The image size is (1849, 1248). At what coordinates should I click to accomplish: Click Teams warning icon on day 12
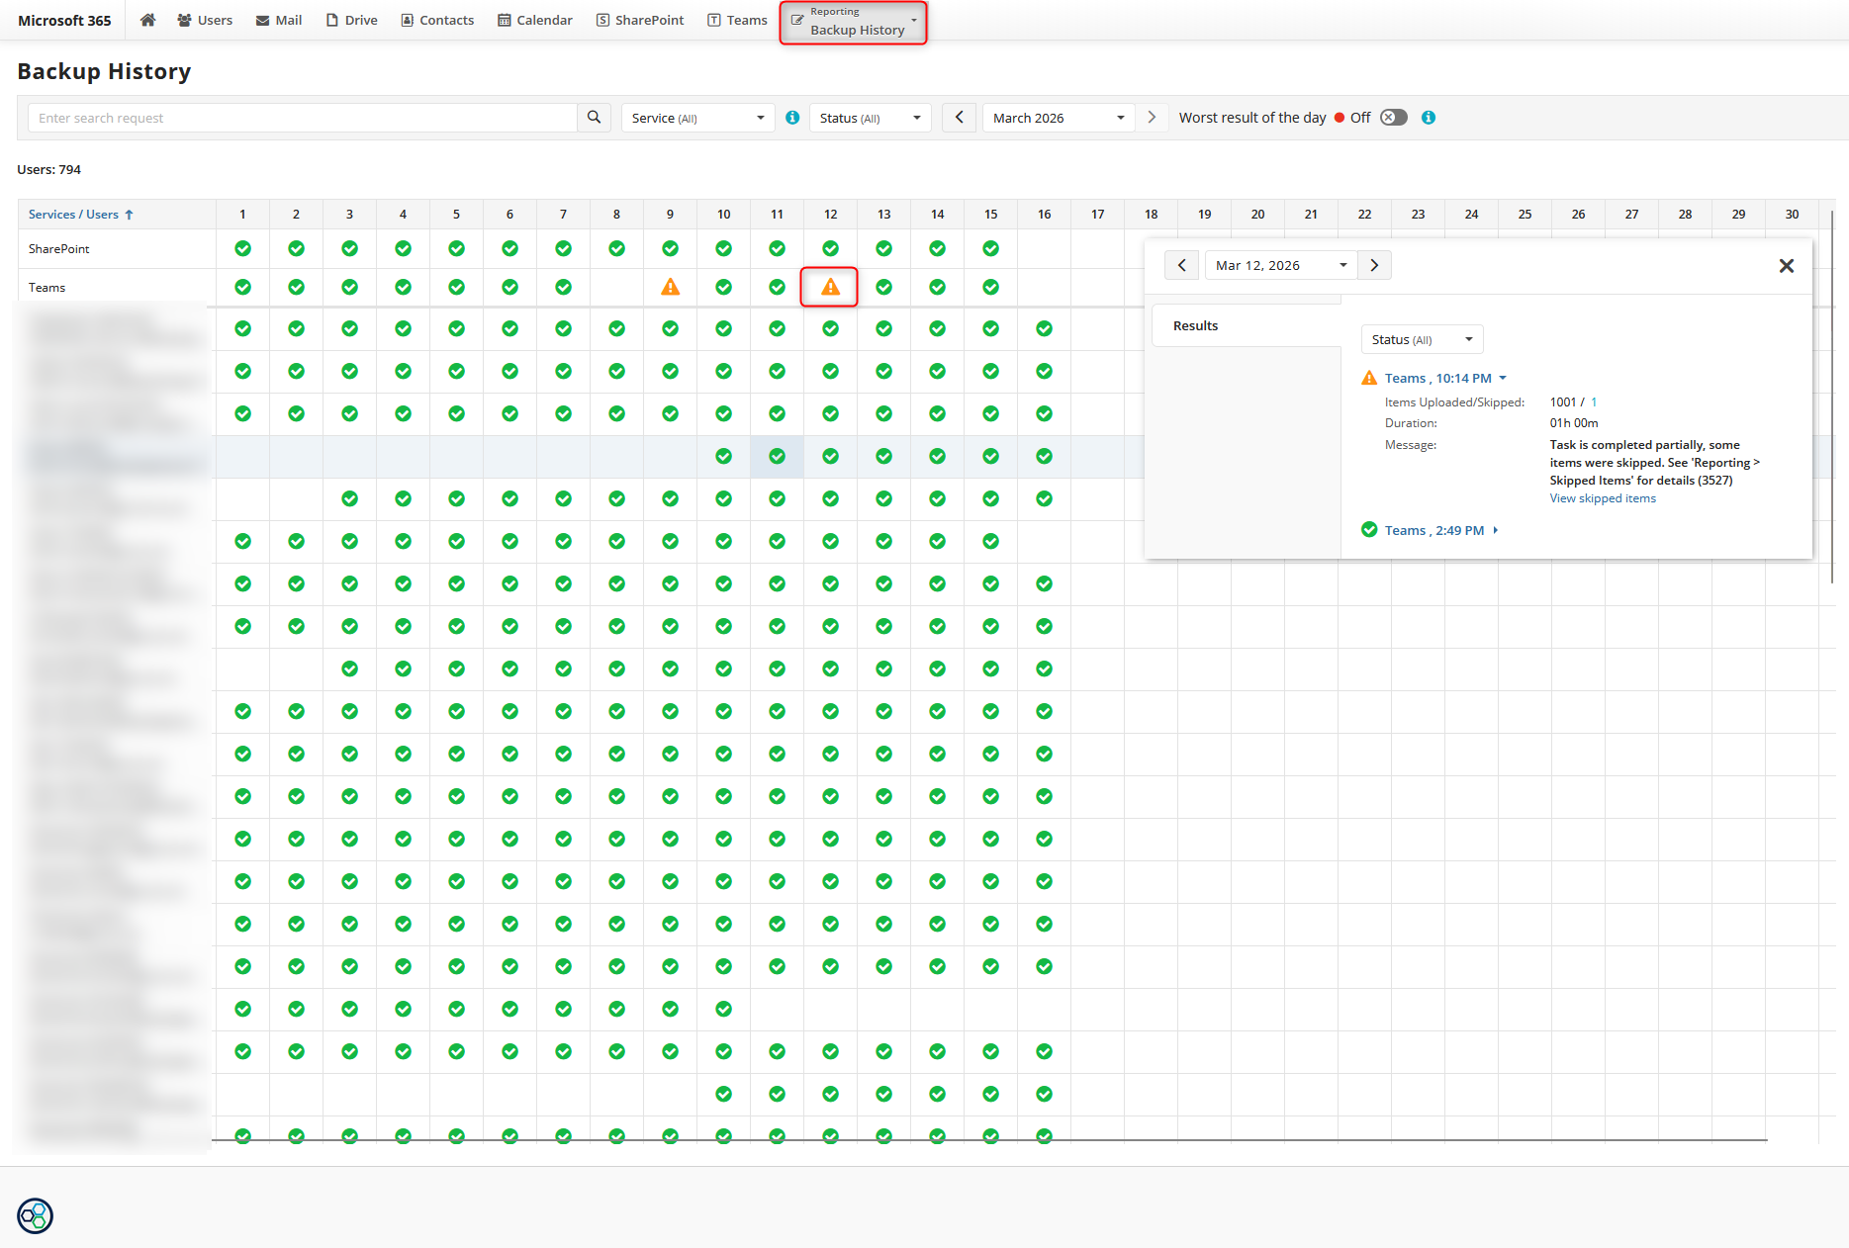(830, 288)
